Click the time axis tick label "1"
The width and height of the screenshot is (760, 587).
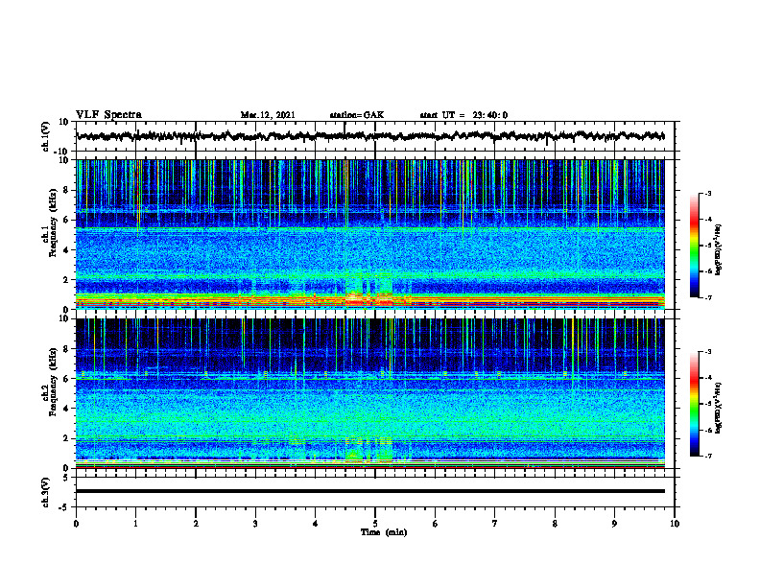135,524
